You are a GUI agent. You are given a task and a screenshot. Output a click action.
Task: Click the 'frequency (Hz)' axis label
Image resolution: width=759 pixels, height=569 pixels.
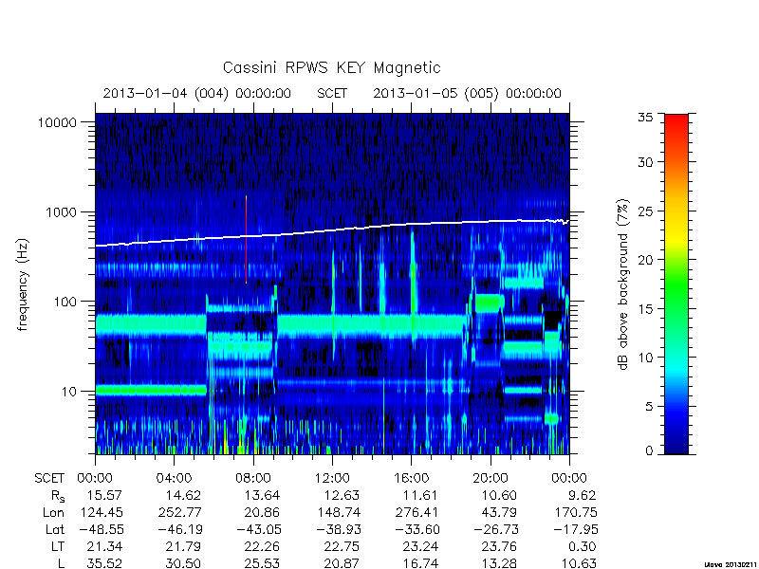coord(22,285)
